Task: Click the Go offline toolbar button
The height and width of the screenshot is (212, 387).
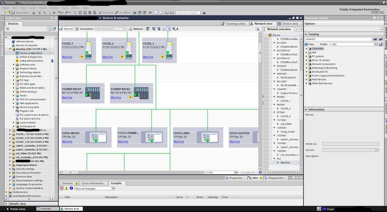Action: pos(122,13)
